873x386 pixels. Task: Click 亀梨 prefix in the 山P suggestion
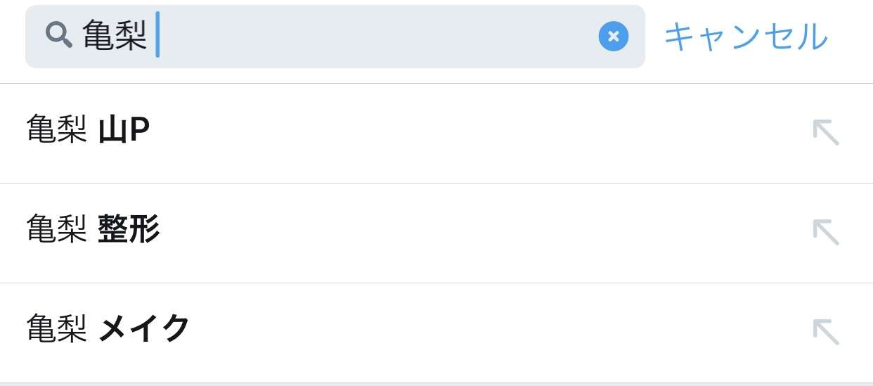point(57,130)
